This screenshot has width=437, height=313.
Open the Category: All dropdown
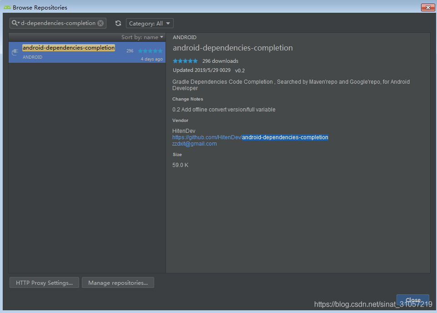150,23
